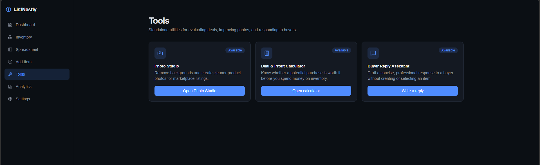Click the ListNestly cube logo icon
Viewport: 540px width, 165px height.
tap(8, 10)
